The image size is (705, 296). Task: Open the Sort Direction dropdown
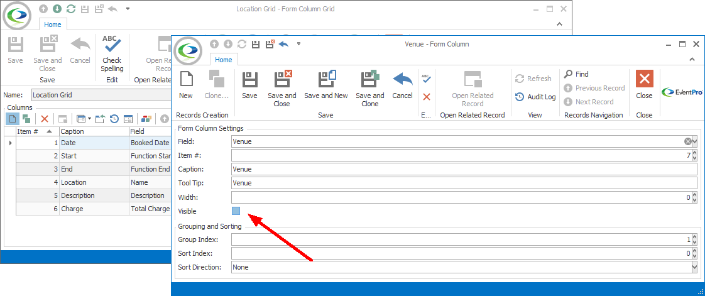click(695, 267)
